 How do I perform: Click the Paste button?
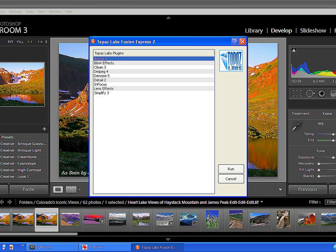pyautogui.click(x=29, y=189)
